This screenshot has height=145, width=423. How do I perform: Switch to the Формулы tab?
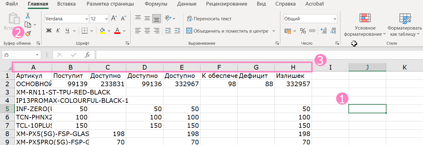click(156, 4)
